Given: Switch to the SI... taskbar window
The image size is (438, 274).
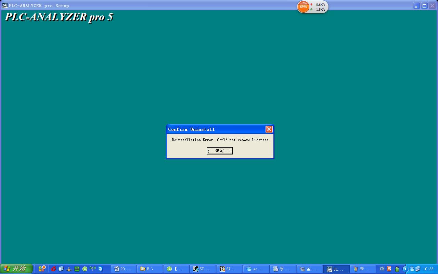Looking at the screenshot, I should pos(203,269).
